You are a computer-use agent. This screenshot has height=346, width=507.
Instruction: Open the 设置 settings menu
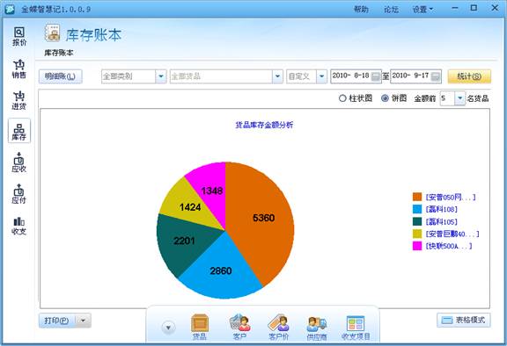(x=422, y=10)
